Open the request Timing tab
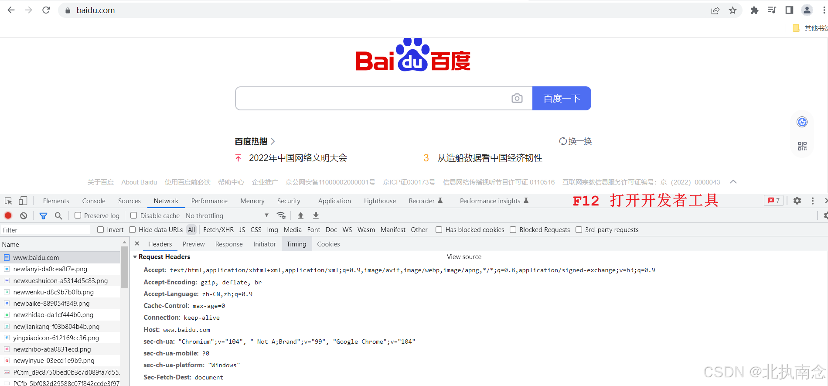The image size is (828, 386). tap(296, 244)
